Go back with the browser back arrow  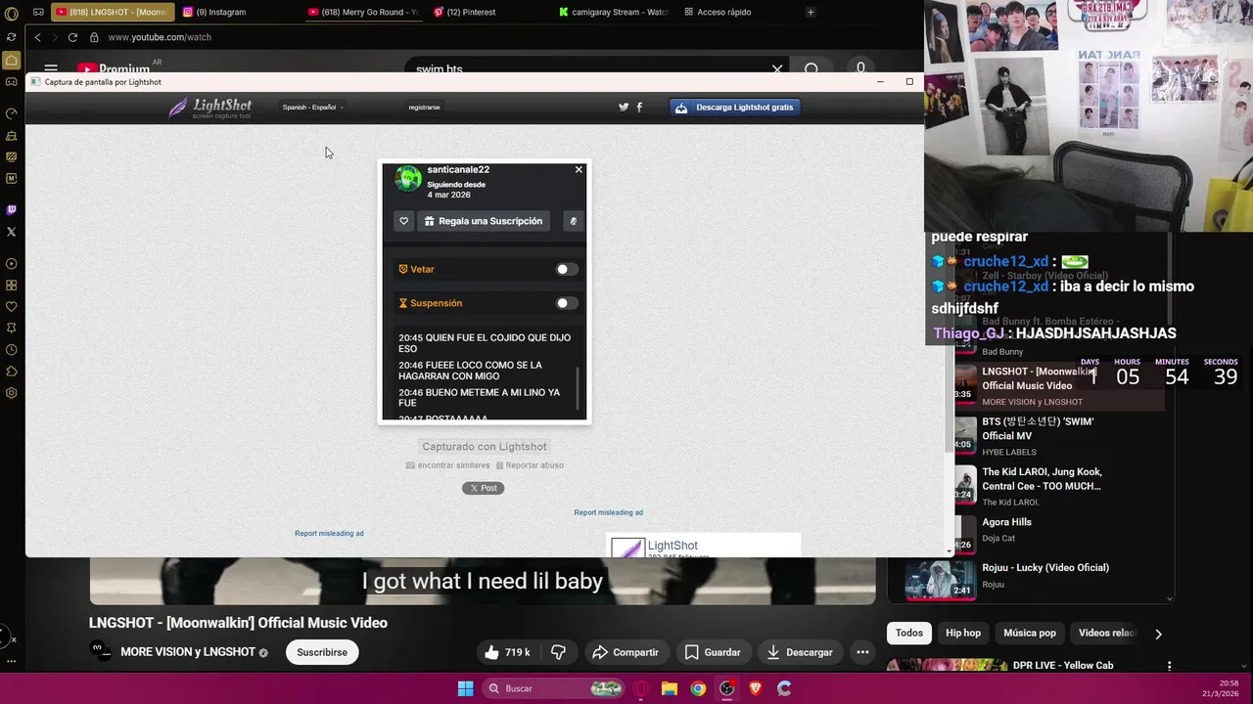[x=37, y=37]
